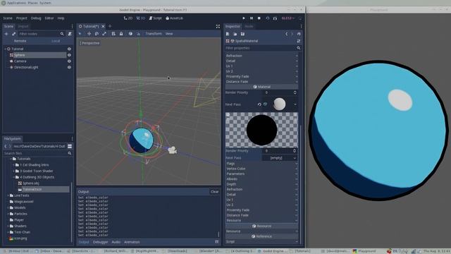451x254 pixels.
Task: Select the Rotate mode tool in viewport toolbar
Action: [97, 34]
